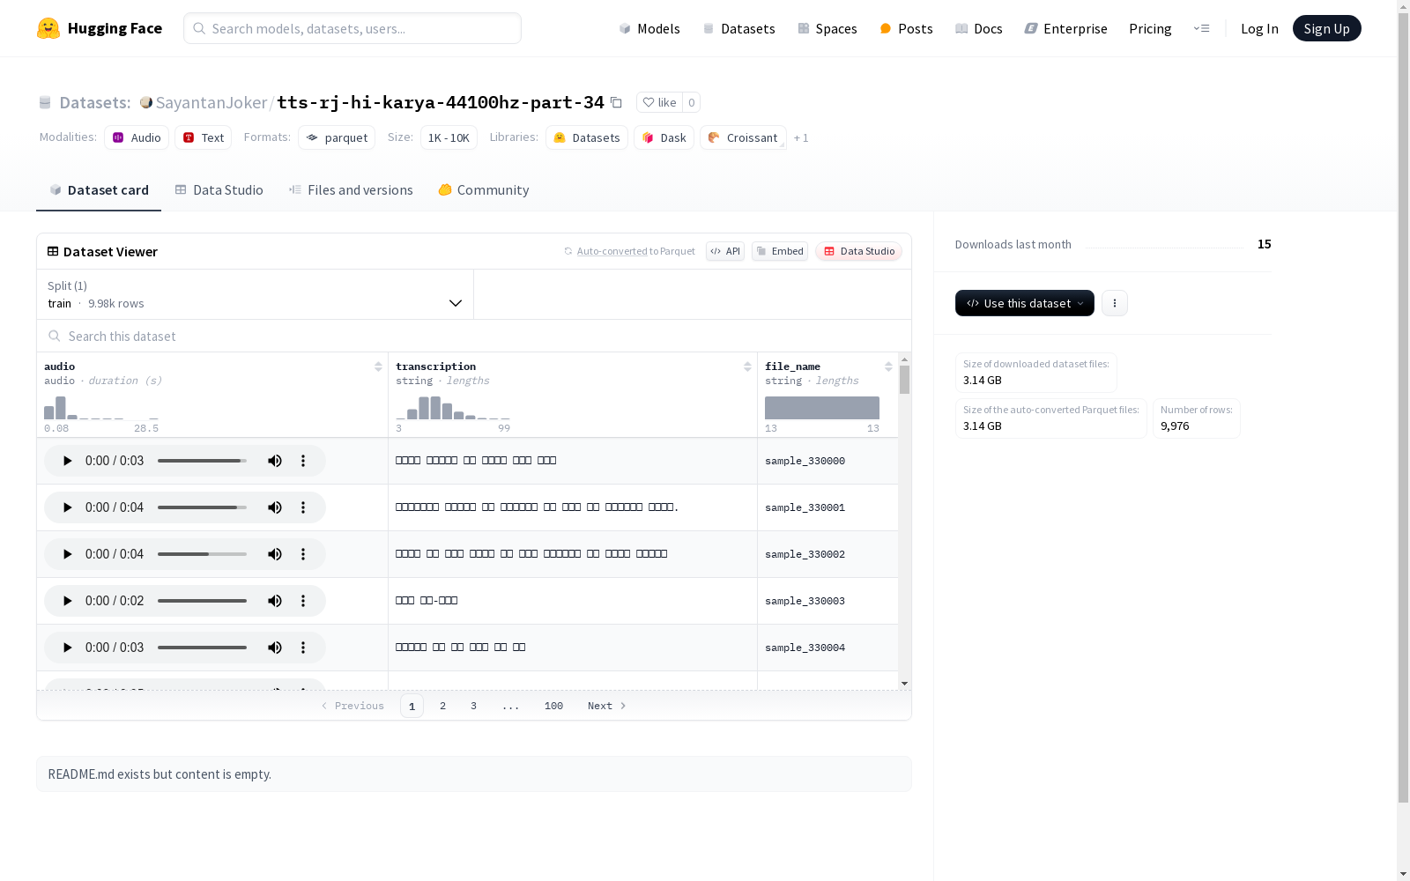Click the Log In link
The height and width of the screenshot is (881, 1410).
click(x=1259, y=28)
